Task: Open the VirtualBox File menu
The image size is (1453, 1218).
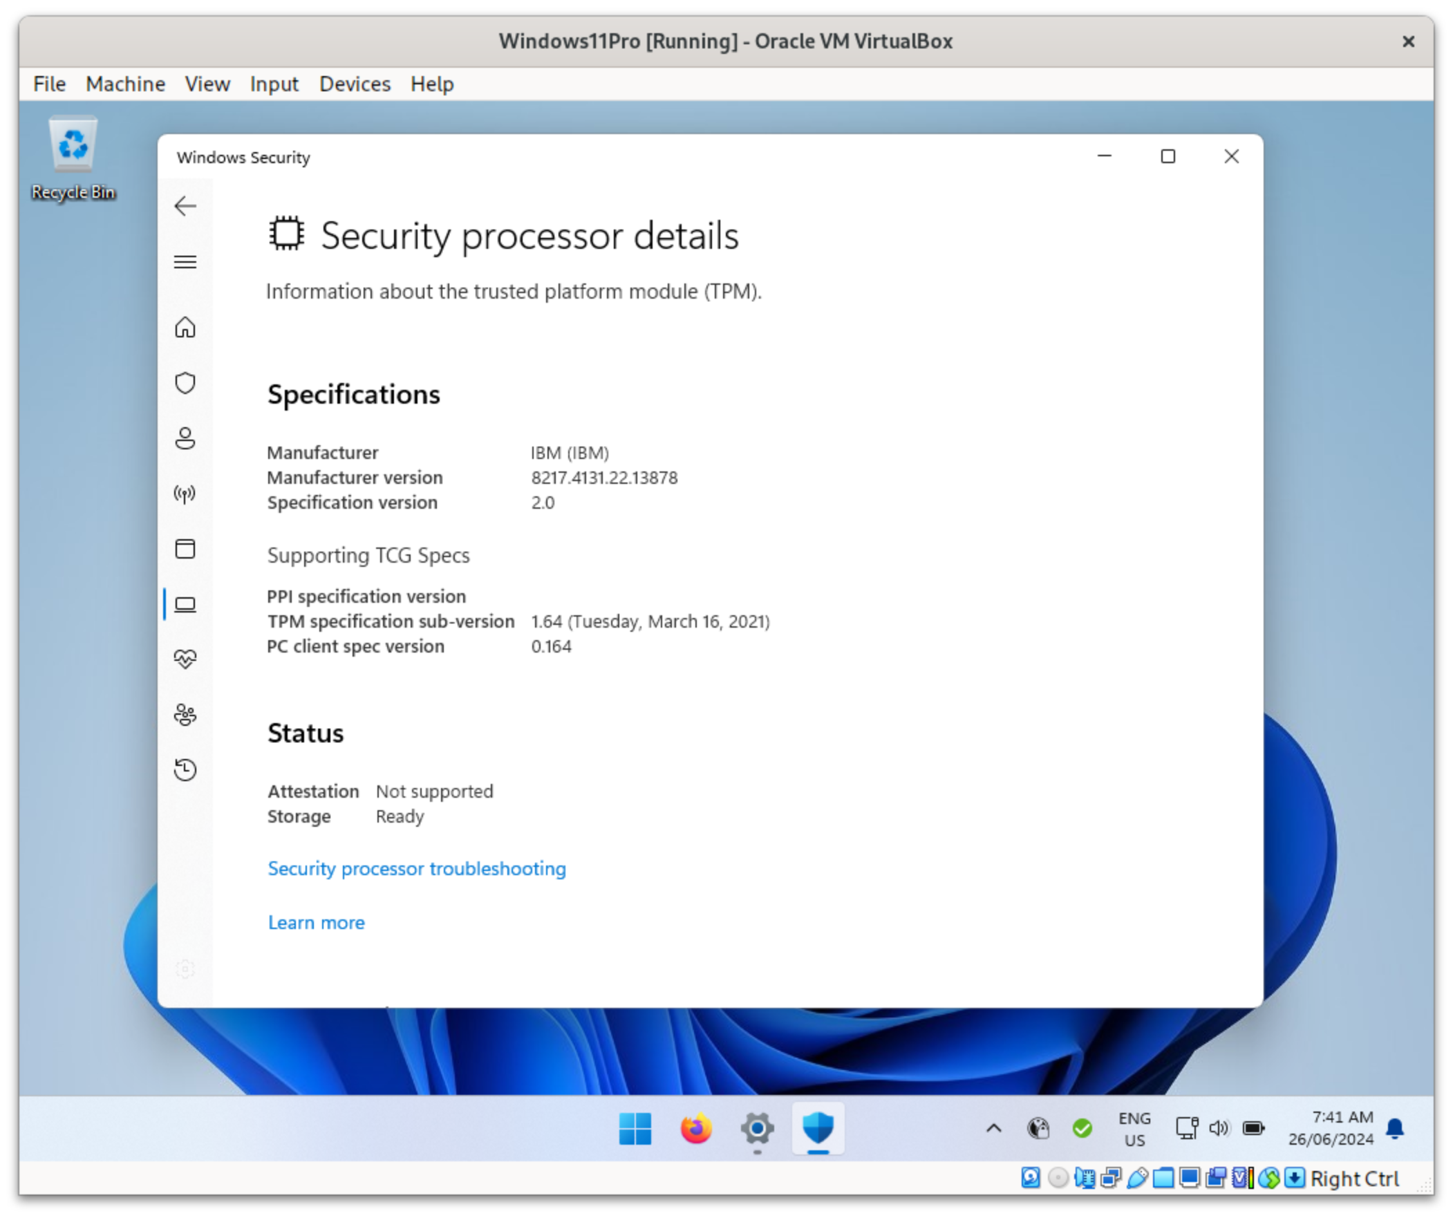Action: click(x=49, y=84)
